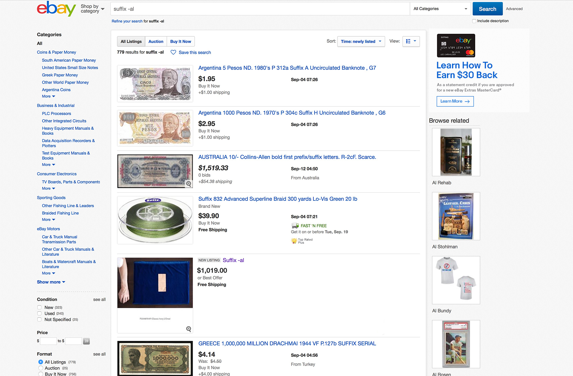This screenshot has width=573, height=376.
Task: Check the Used condition checkbox
Action: click(39, 313)
